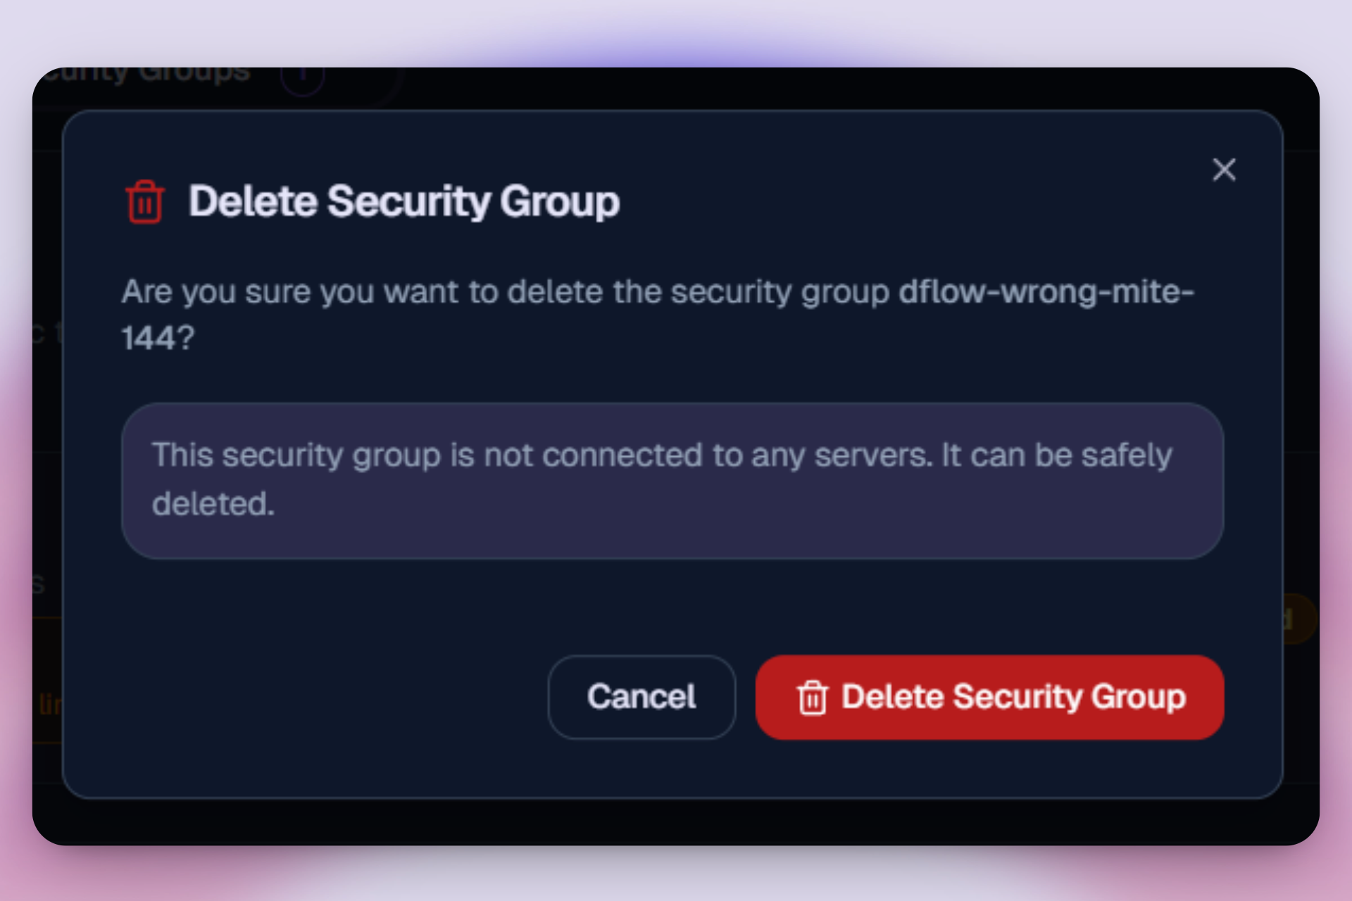Confirm with the red Delete Security Group button

989,697
